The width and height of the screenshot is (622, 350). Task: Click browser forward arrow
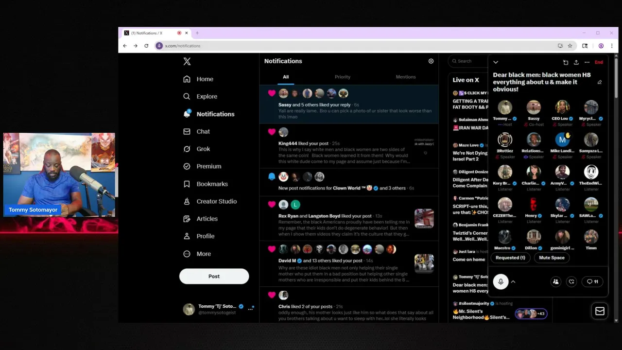136,46
